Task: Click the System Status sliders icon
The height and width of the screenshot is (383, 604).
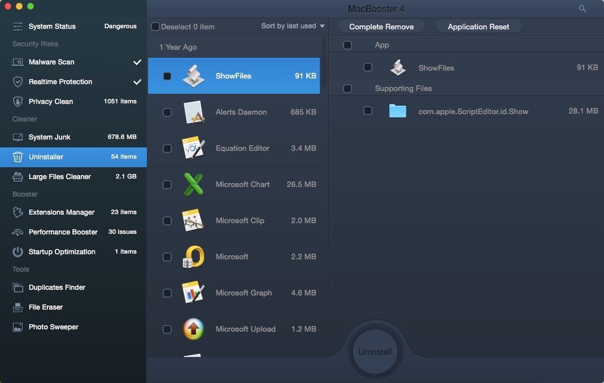Action: 18,27
